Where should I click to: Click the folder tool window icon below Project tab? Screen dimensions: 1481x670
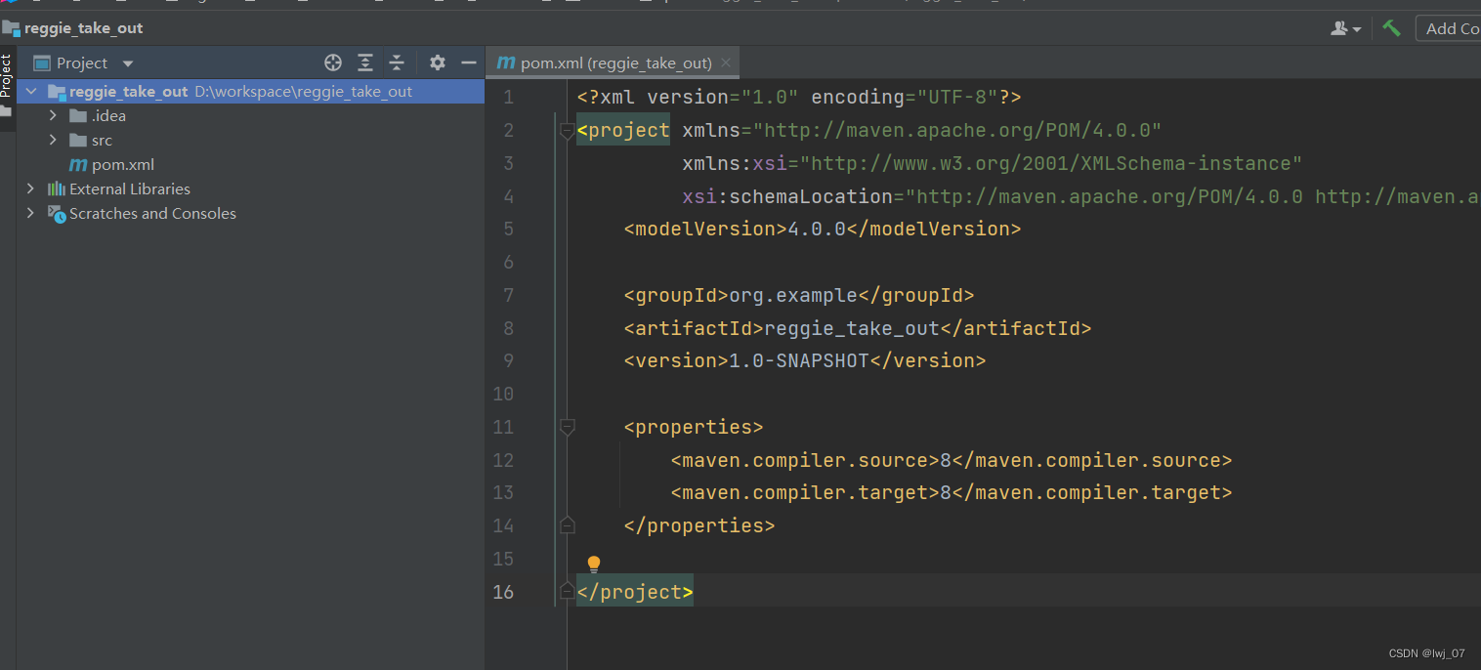point(7,110)
